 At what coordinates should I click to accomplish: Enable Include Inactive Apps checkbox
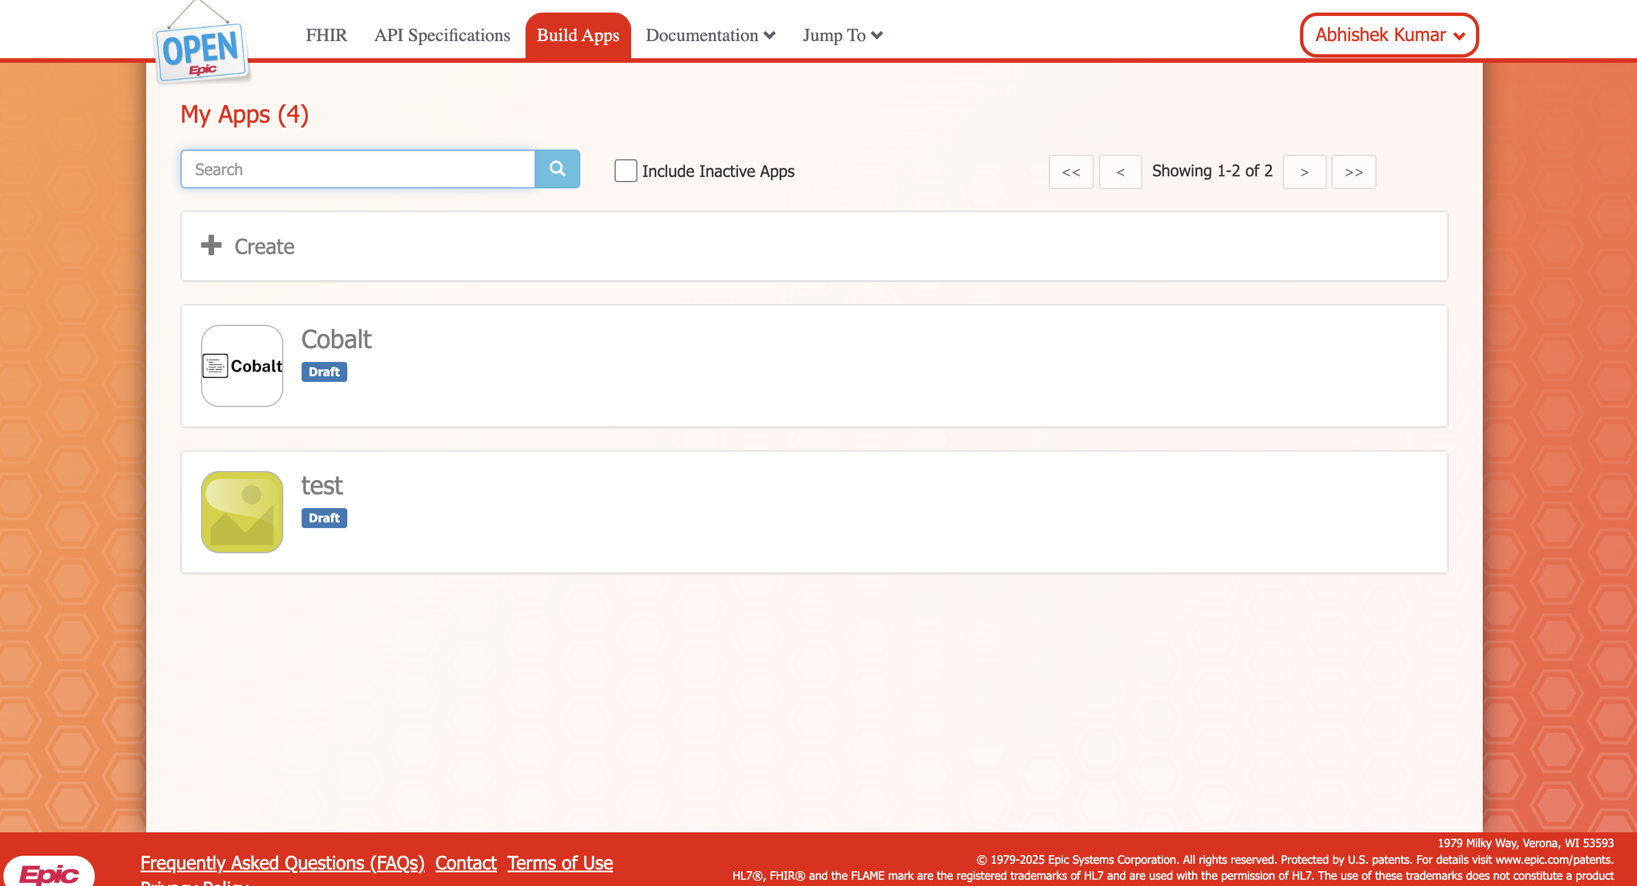(x=625, y=171)
